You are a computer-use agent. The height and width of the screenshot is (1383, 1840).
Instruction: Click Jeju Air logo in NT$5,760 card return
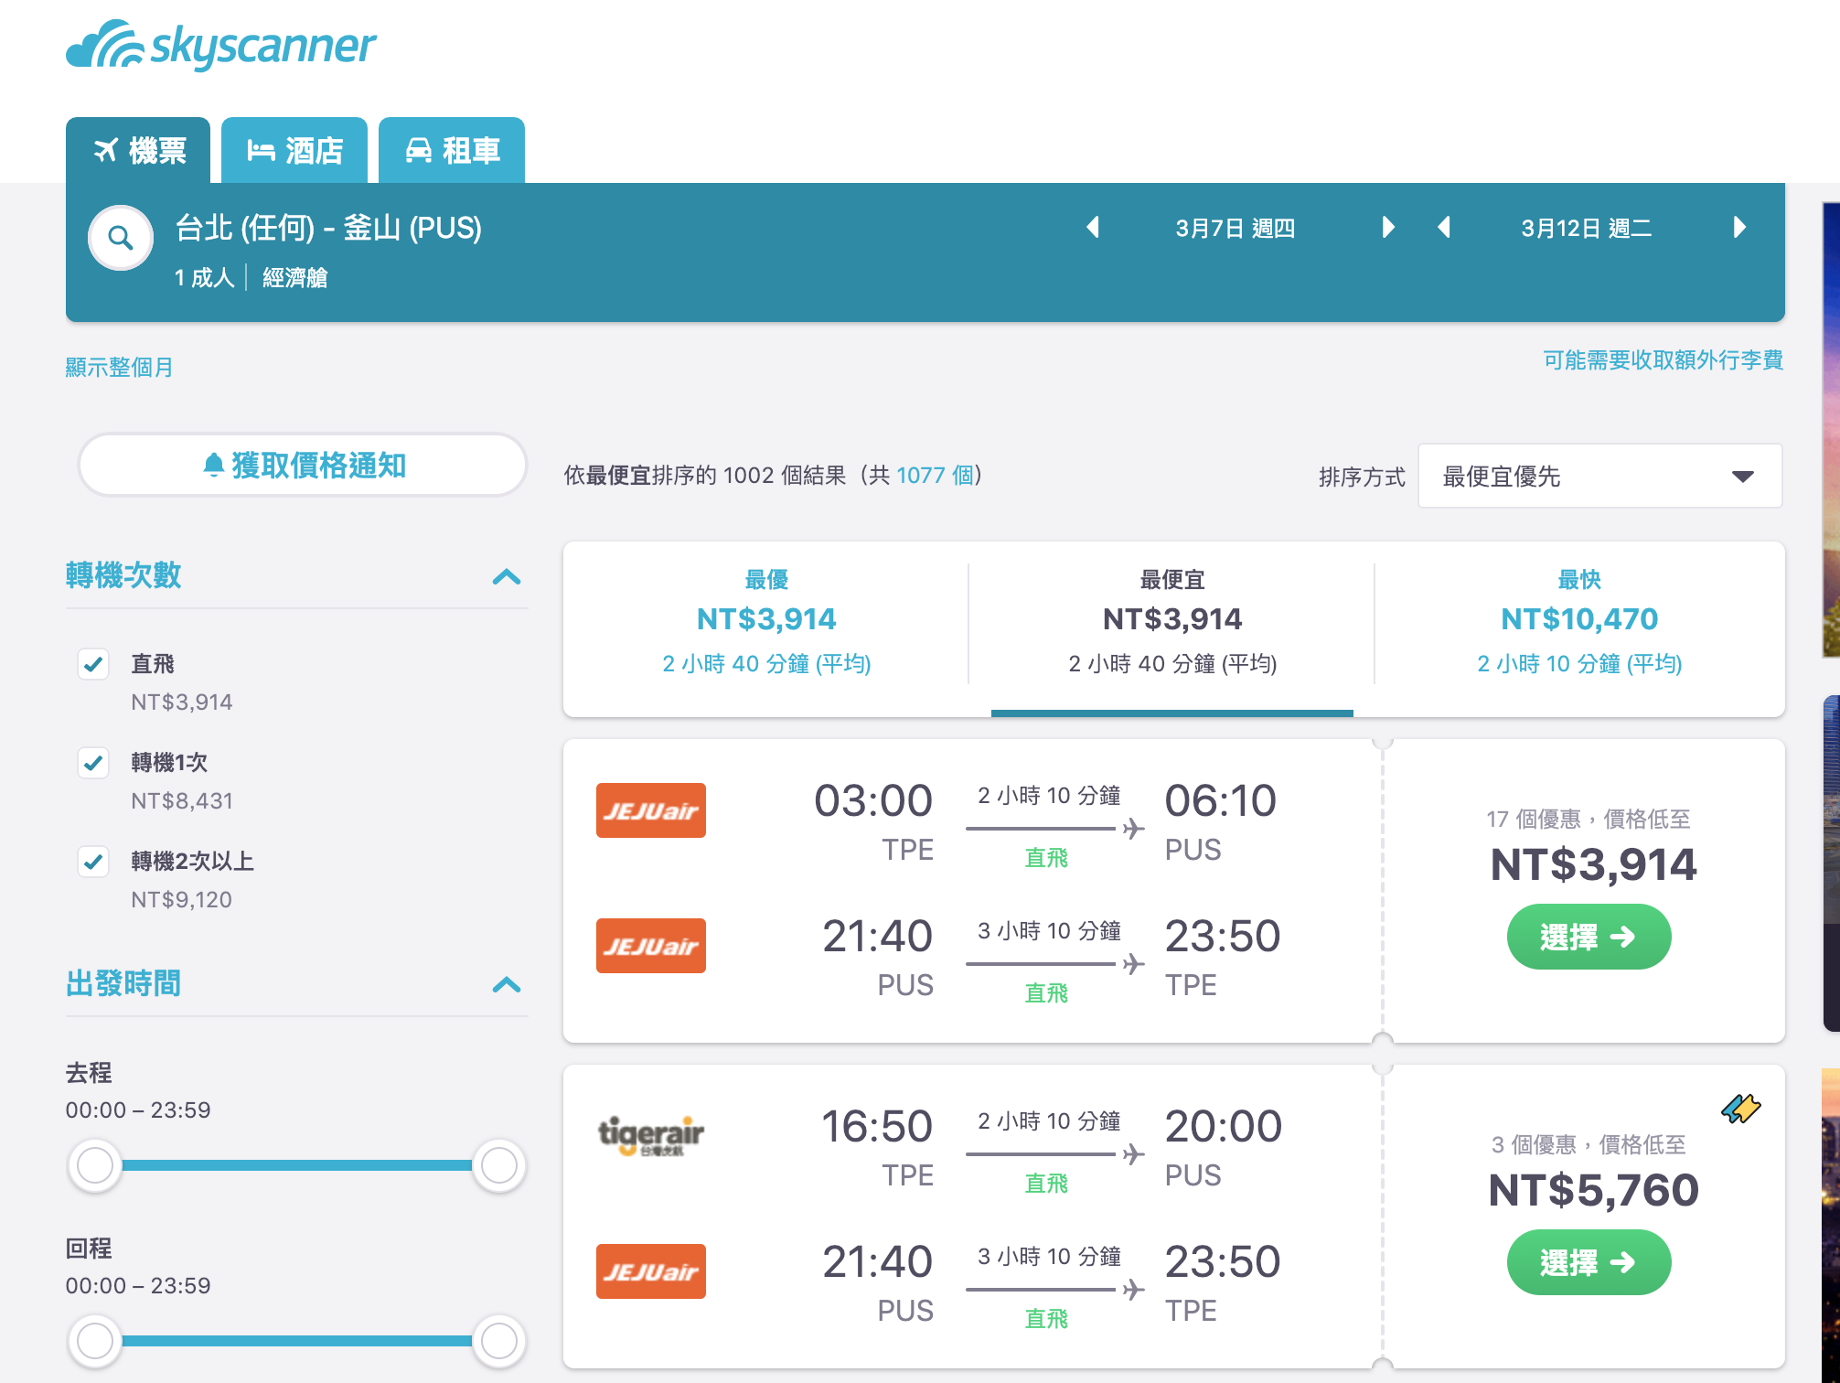pyautogui.click(x=650, y=1271)
